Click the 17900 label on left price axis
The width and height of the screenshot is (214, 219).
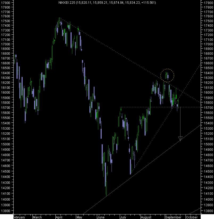click(x=6, y=3)
